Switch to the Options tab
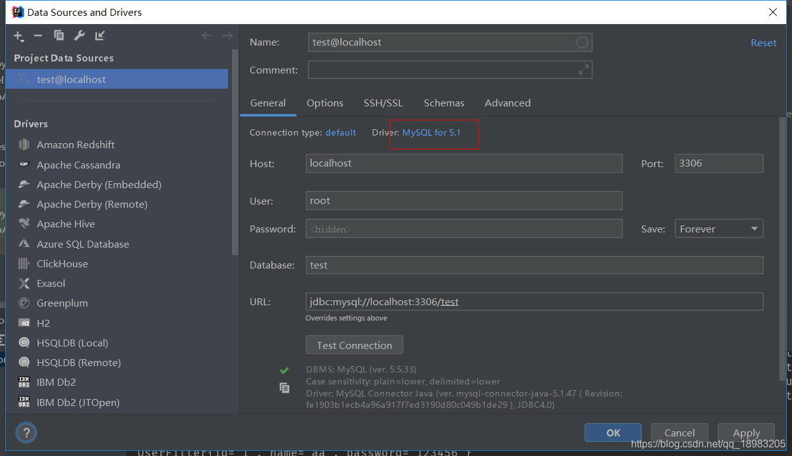 click(x=325, y=103)
